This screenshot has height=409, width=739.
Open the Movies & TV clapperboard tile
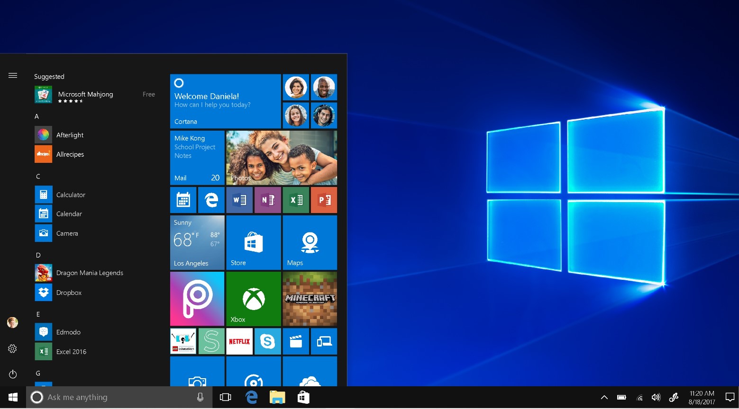[x=296, y=341]
